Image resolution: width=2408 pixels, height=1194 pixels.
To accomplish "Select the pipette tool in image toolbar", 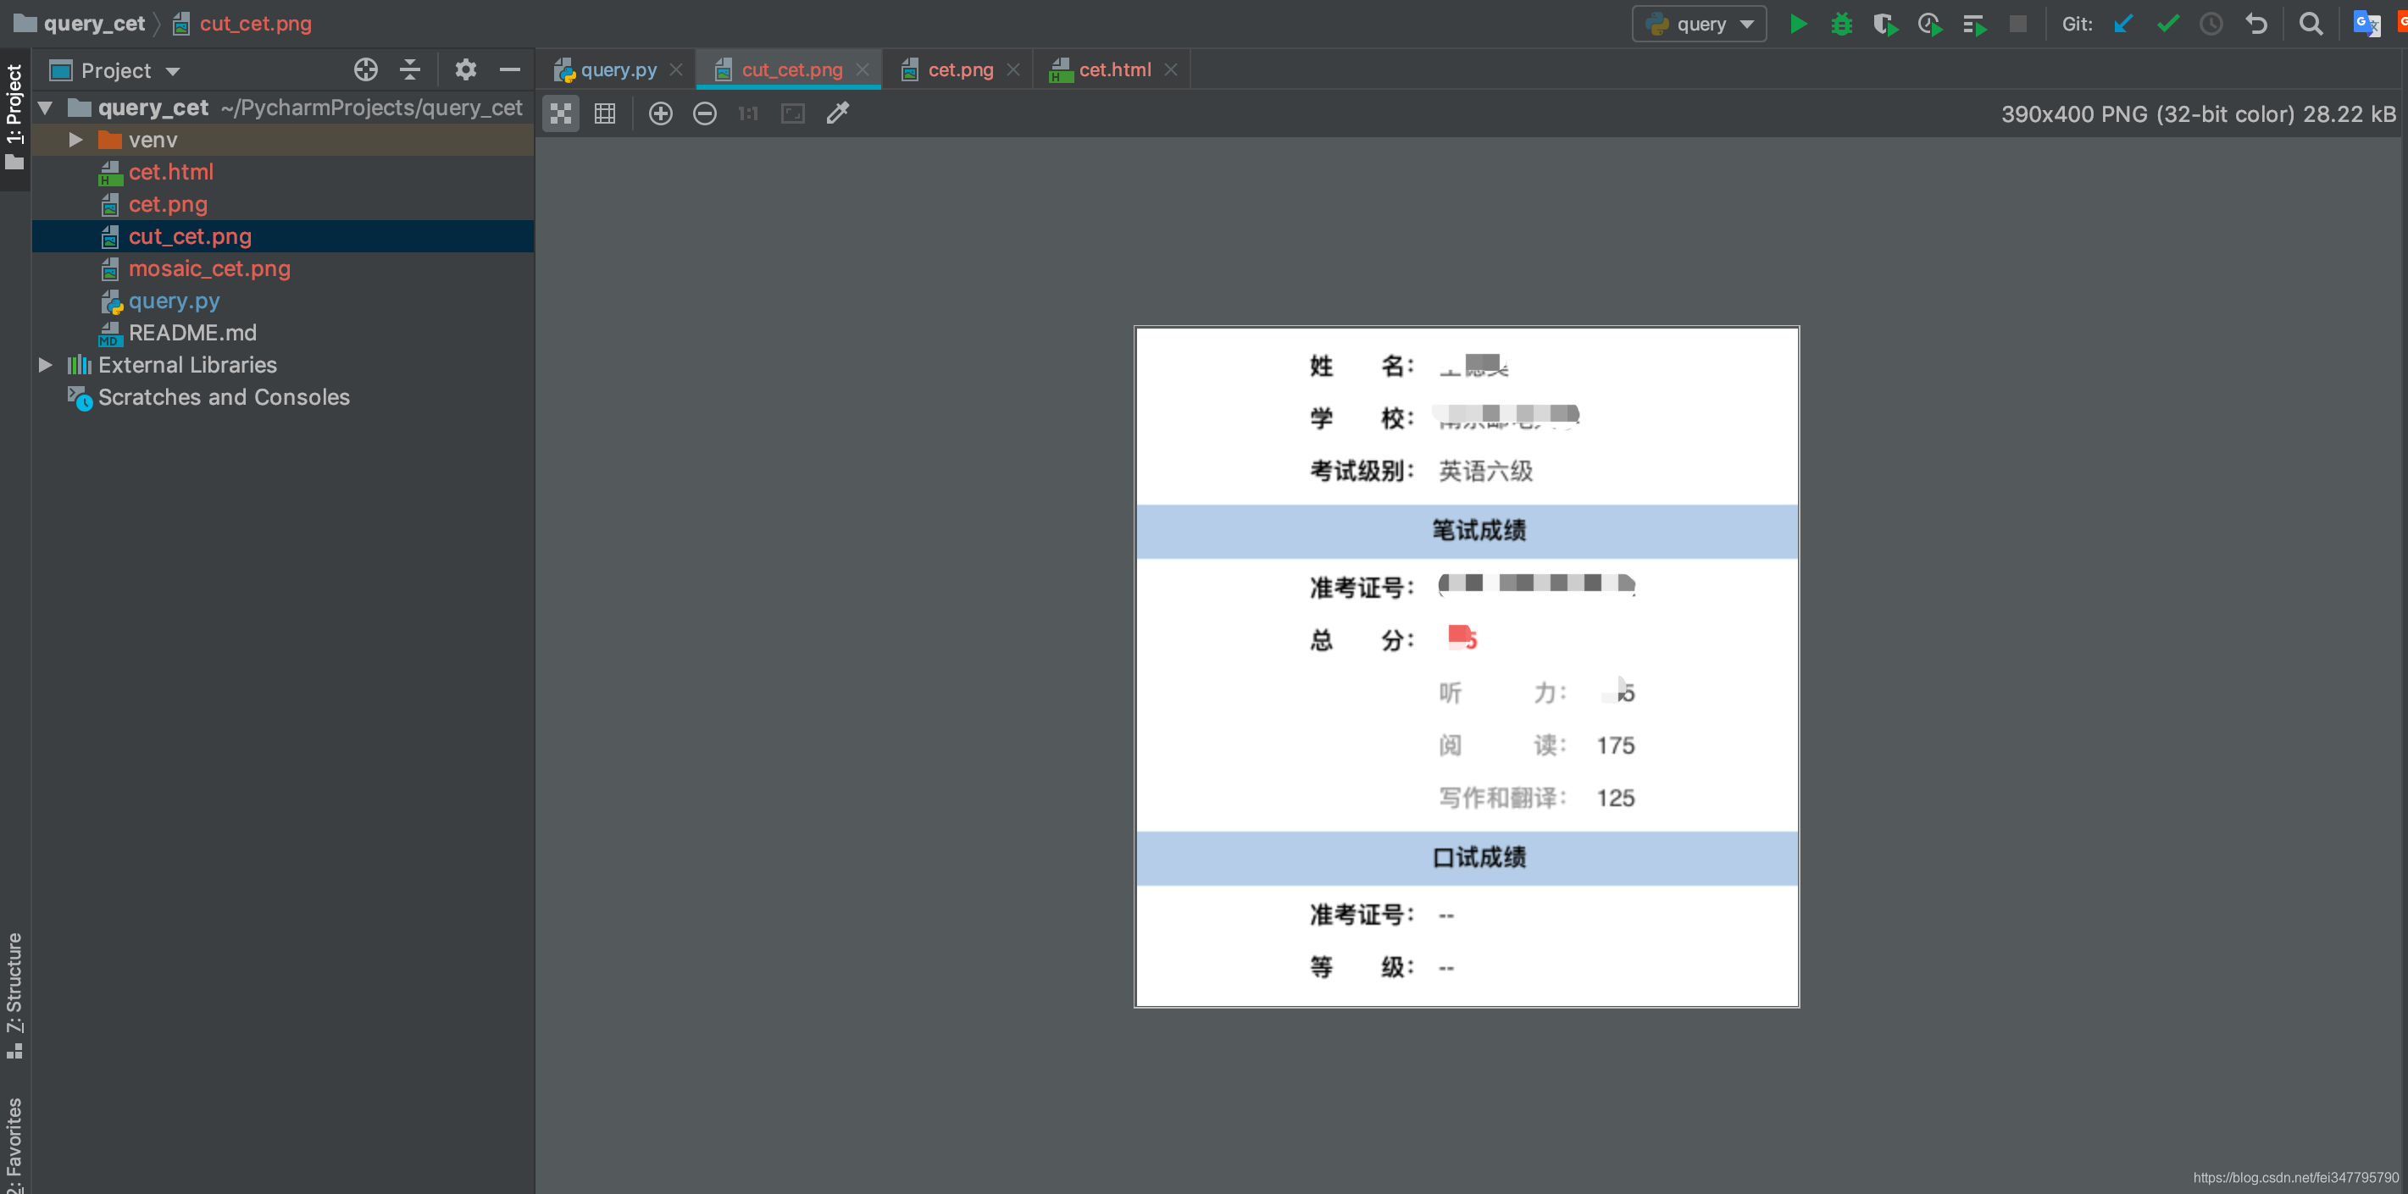I will coord(836,113).
